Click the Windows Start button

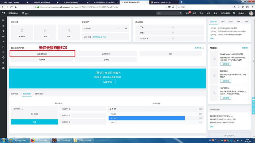[3, 140]
